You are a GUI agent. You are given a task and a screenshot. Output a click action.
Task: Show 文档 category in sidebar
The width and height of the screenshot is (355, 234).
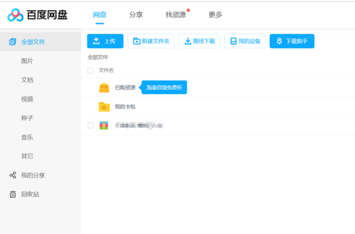pos(27,80)
